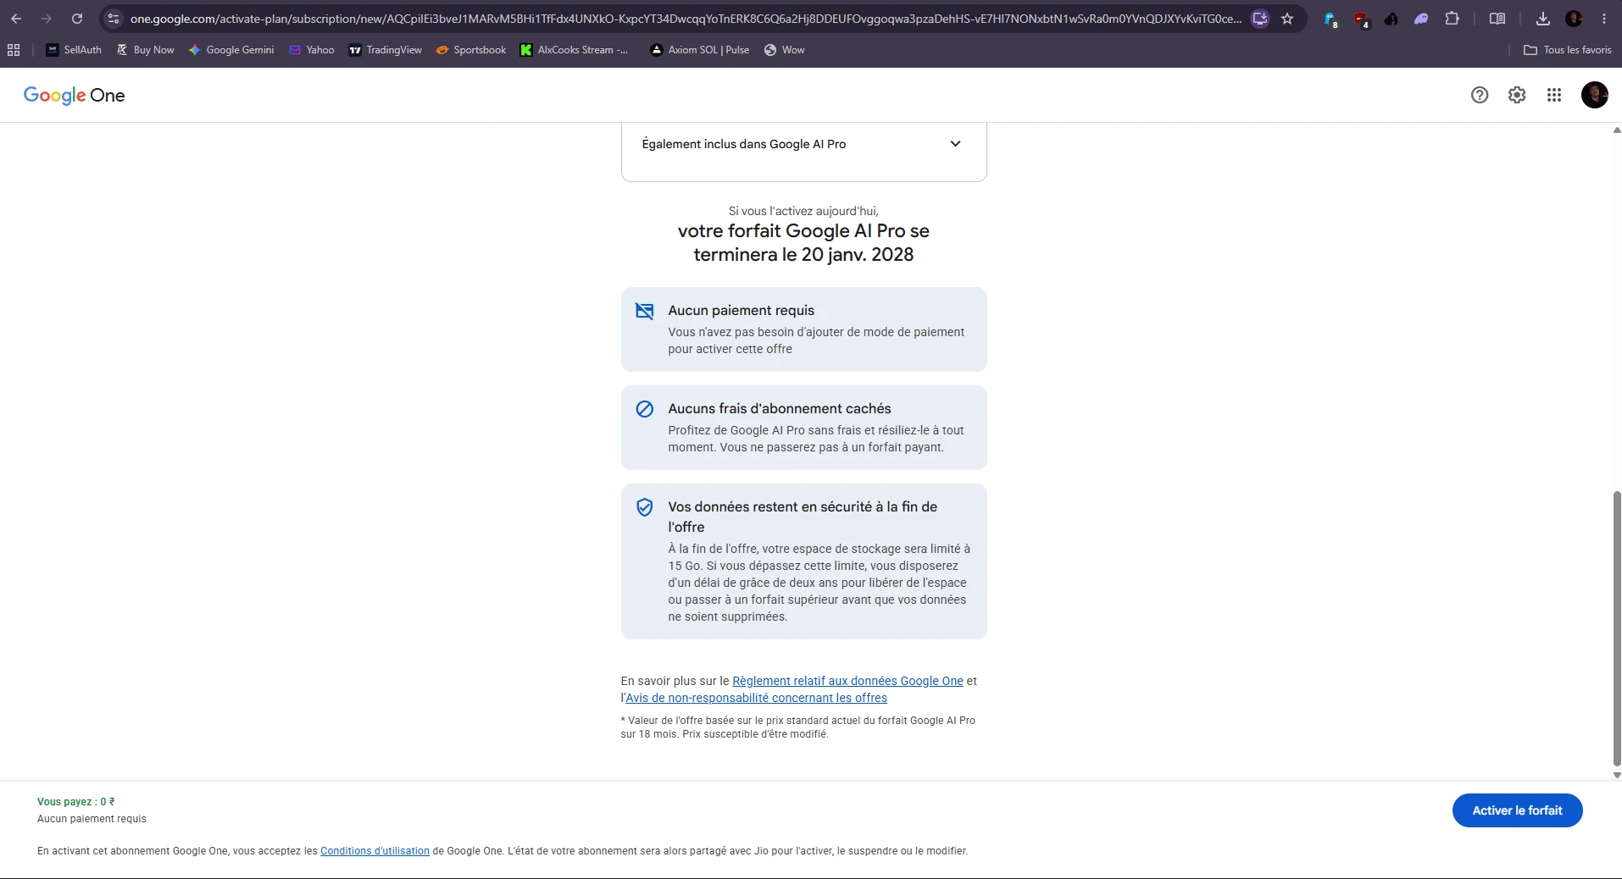Viewport: 1622px width, 879px height.
Task: Open Règlement relatif aux données Google One
Action: (x=847, y=681)
